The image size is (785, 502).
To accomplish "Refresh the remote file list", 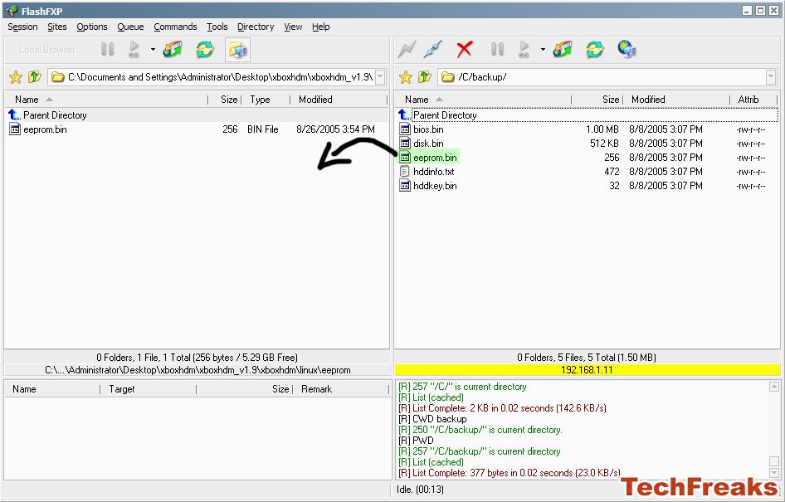I will click(595, 49).
